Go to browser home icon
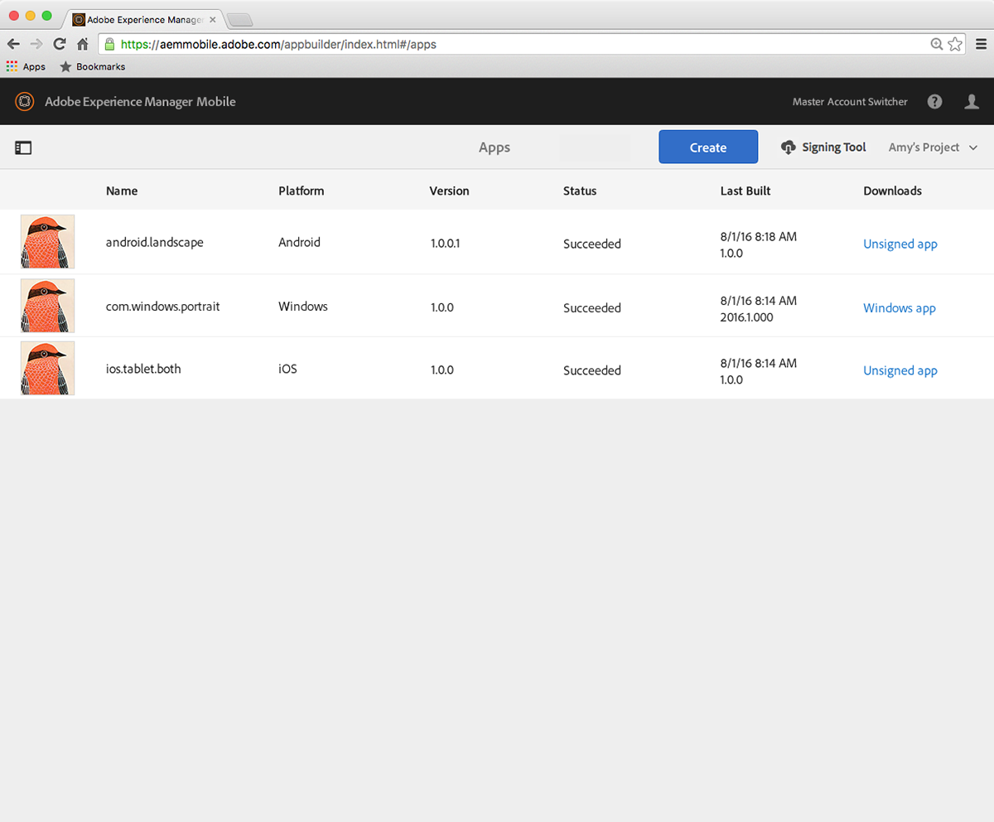 pyautogui.click(x=82, y=45)
